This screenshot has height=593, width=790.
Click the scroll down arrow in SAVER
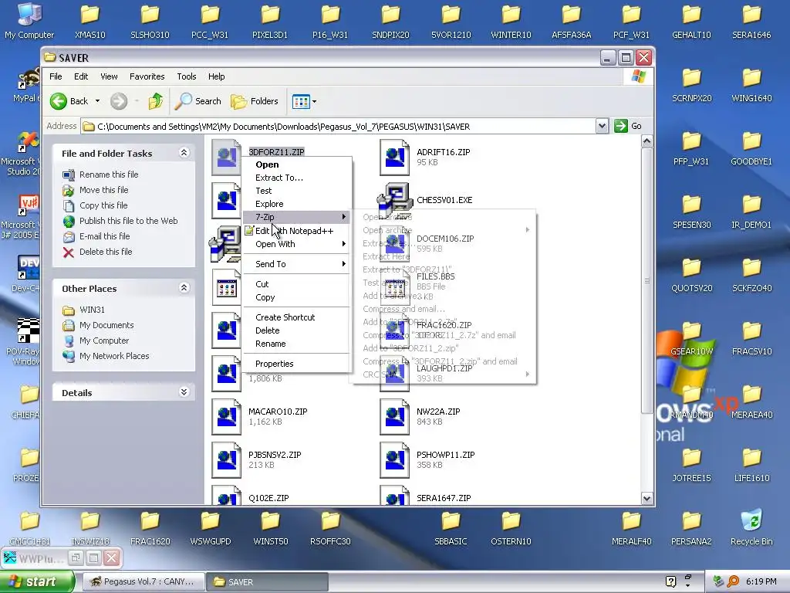(x=647, y=498)
